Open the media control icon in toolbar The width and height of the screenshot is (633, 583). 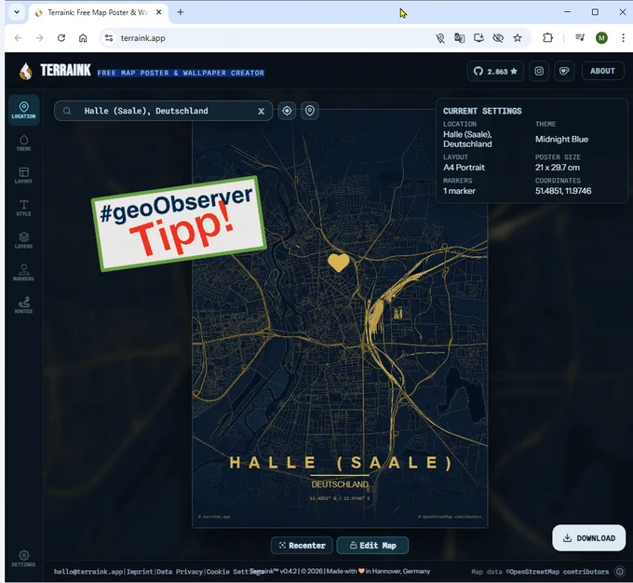coord(580,38)
